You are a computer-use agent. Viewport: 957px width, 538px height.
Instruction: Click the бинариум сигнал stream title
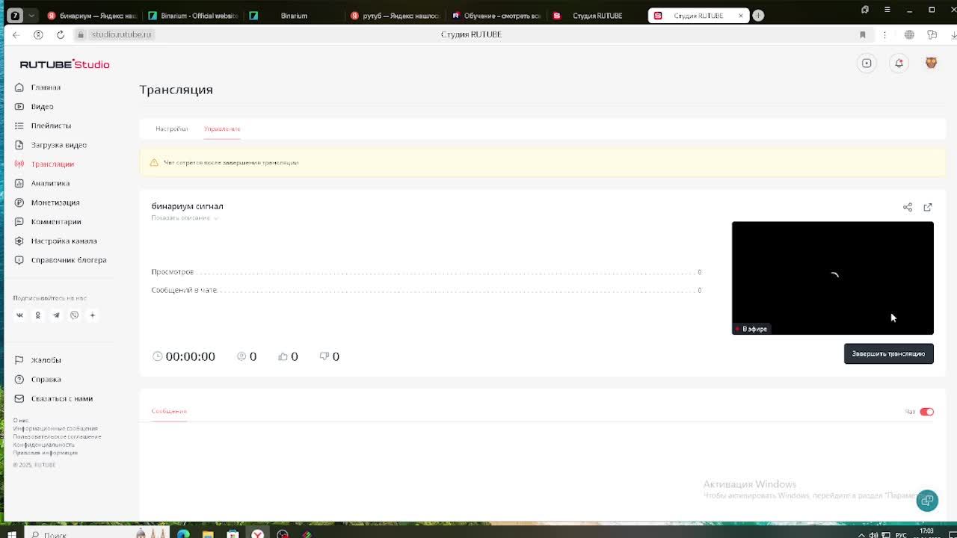click(x=187, y=206)
